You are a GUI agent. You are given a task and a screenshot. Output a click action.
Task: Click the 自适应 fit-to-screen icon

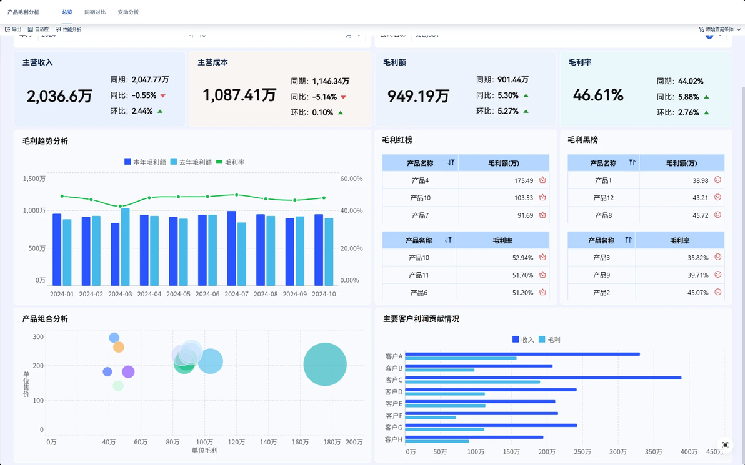coord(31,29)
